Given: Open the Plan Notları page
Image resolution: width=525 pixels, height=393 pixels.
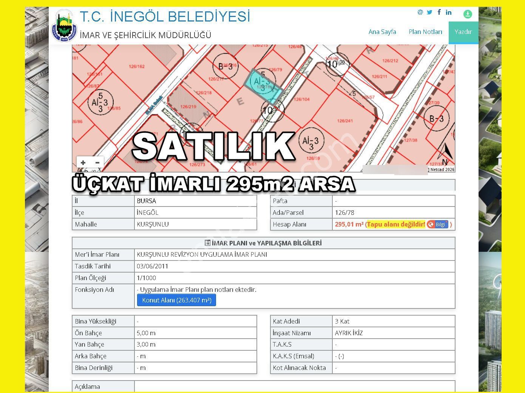Looking at the screenshot, I should coord(425,32).
